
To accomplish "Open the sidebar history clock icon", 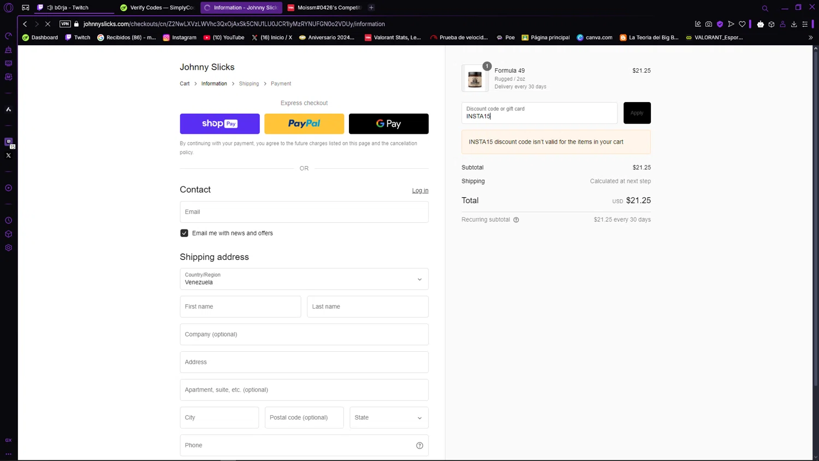I will pos(8,221).
